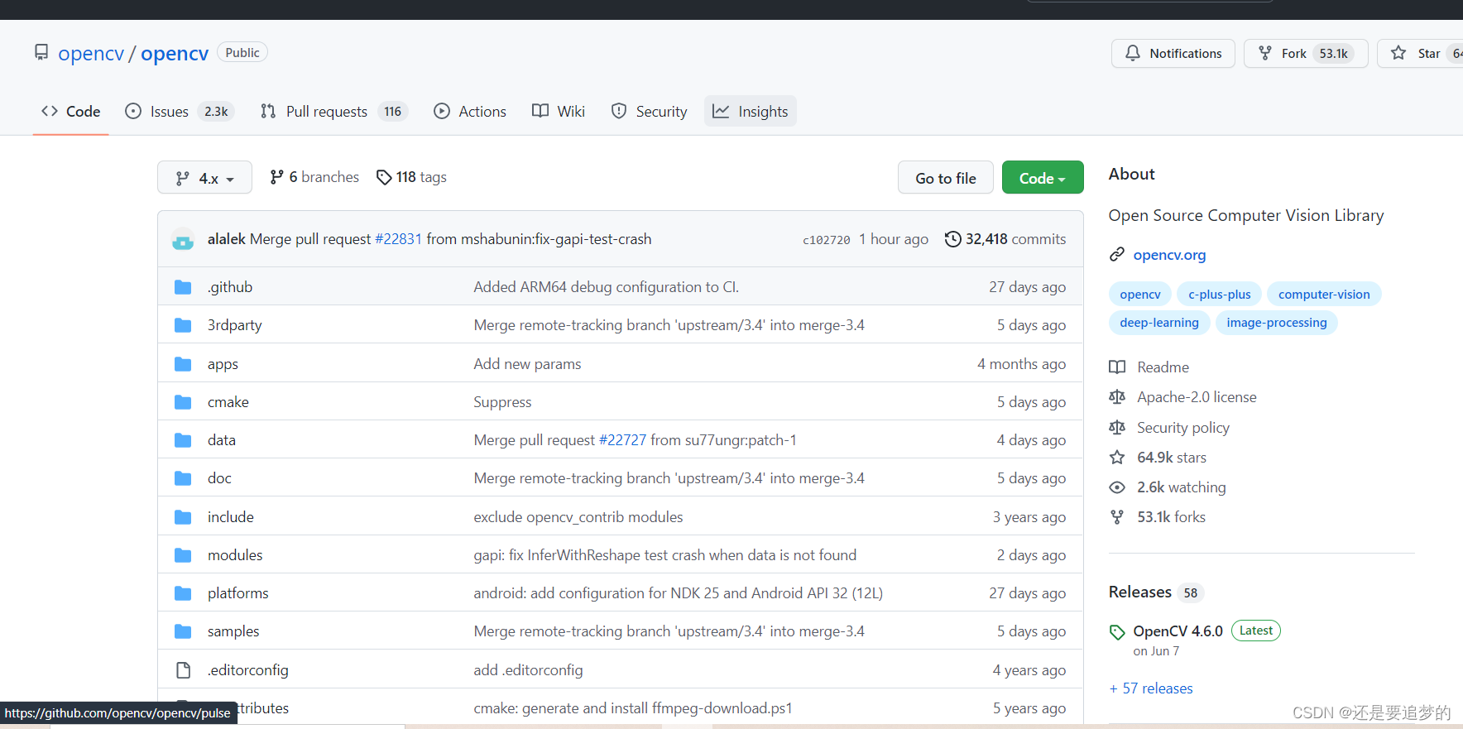Click the branch icon beside 6 branches
The image size is (1463, 729).
pyautogui.click(x=276, y=177)
